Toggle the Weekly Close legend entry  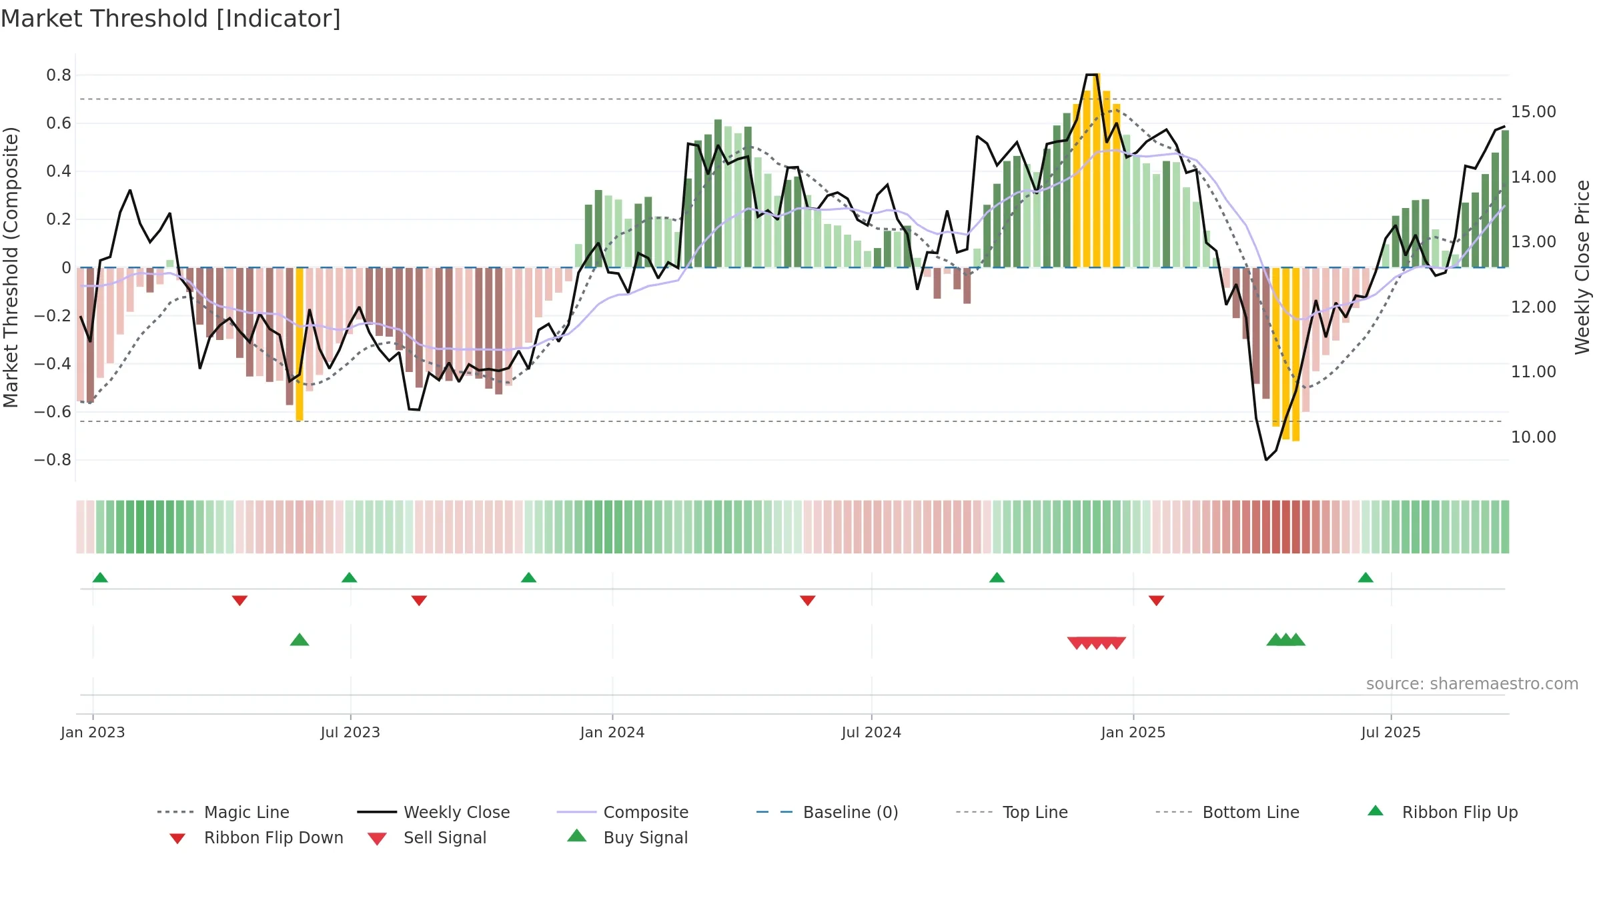tap(433, 812)
